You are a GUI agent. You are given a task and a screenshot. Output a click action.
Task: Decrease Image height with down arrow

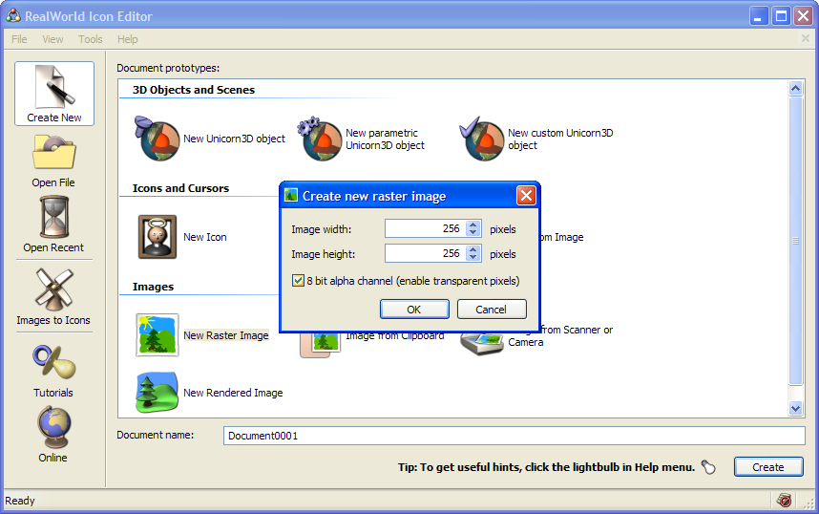pyautogui.click(x=473, y=257)
